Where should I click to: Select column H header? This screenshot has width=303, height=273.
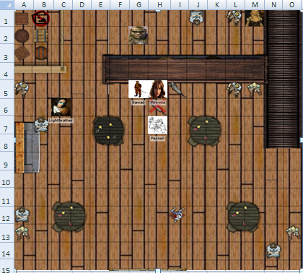[x=159, y=4]
